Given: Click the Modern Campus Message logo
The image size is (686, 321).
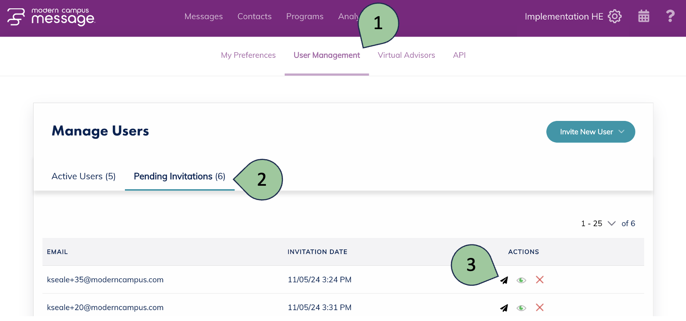Looking at the screenshot, I should [51, 17].
